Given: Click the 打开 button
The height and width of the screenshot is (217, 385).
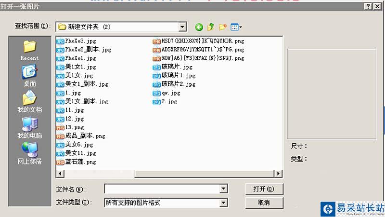Looking at the screenshot, I should [264, 189].
